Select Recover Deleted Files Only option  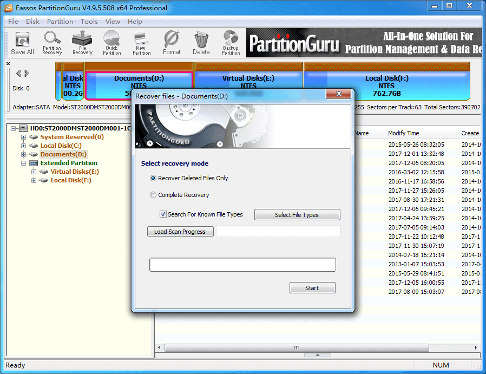[x=153, y=178]
